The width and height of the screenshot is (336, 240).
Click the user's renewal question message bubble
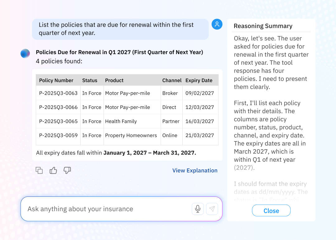click(120, 29)
